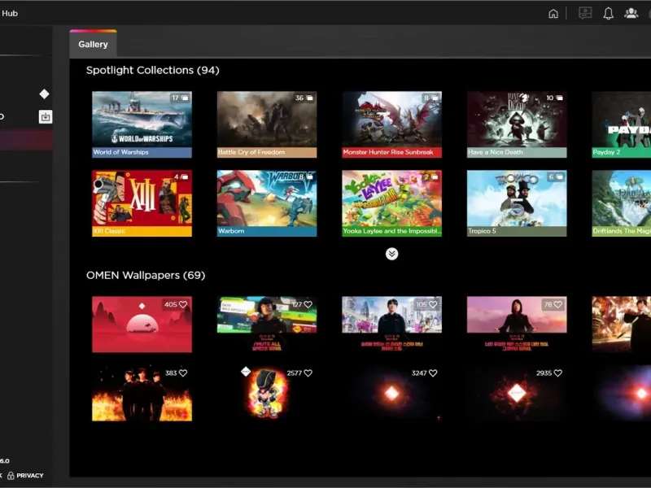The image size is (651, 488).
Task: Open the notifications bell icon
Action: [x=608, y=13]
